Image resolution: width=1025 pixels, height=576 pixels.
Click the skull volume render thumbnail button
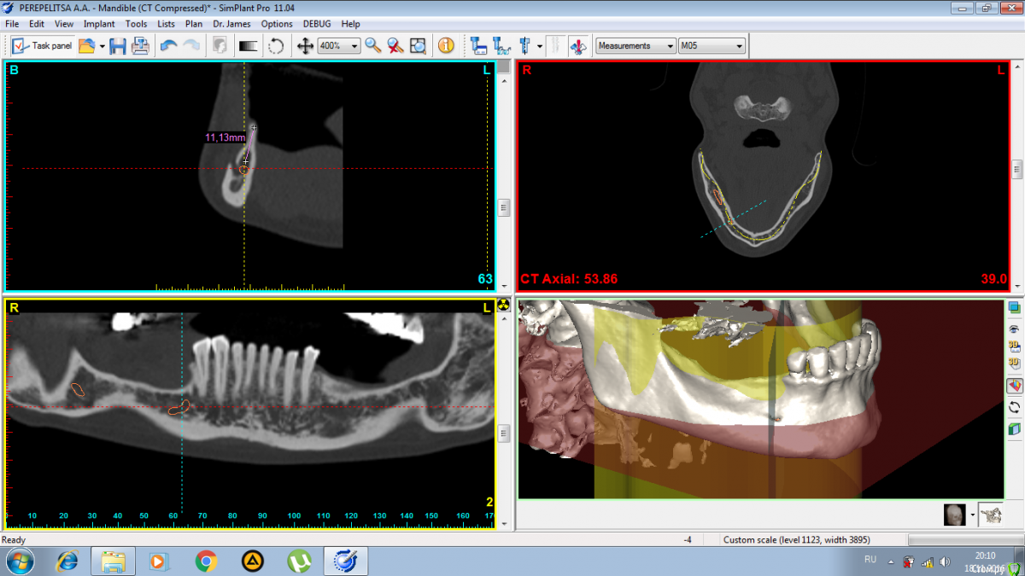tap(955, 515)
